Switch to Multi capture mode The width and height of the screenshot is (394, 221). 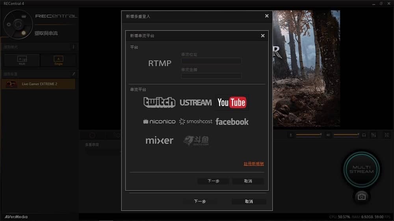point(22,60)
